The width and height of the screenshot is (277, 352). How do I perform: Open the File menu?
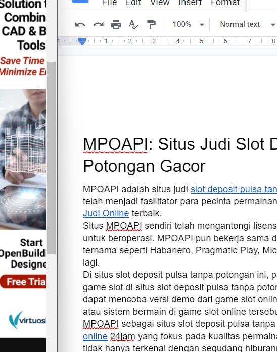coord(110,3)
